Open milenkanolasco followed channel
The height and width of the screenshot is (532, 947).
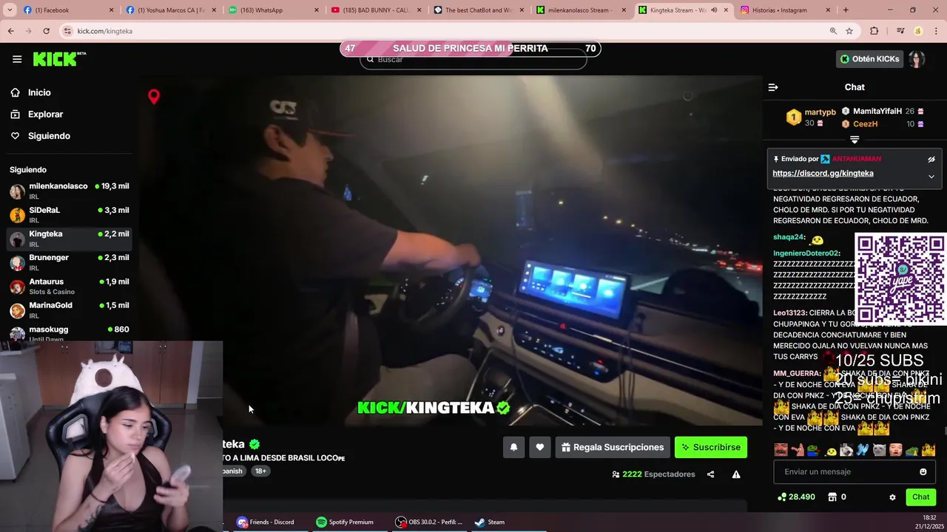(69, 191)
